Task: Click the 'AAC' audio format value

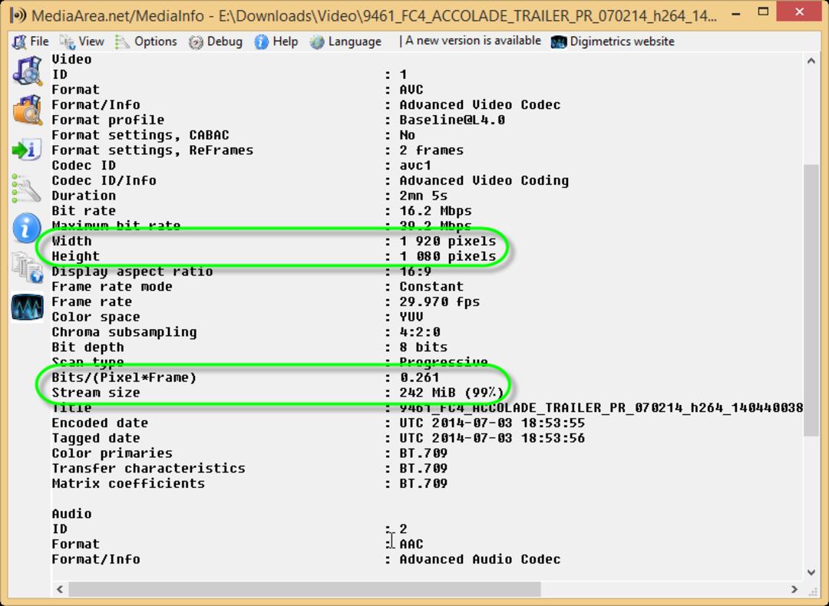Action: tap(411, 544)
